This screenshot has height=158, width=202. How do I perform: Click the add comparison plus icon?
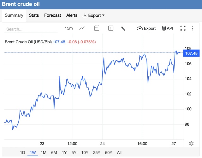111,28
